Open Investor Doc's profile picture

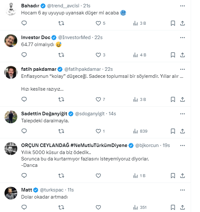tap(11, 41)
